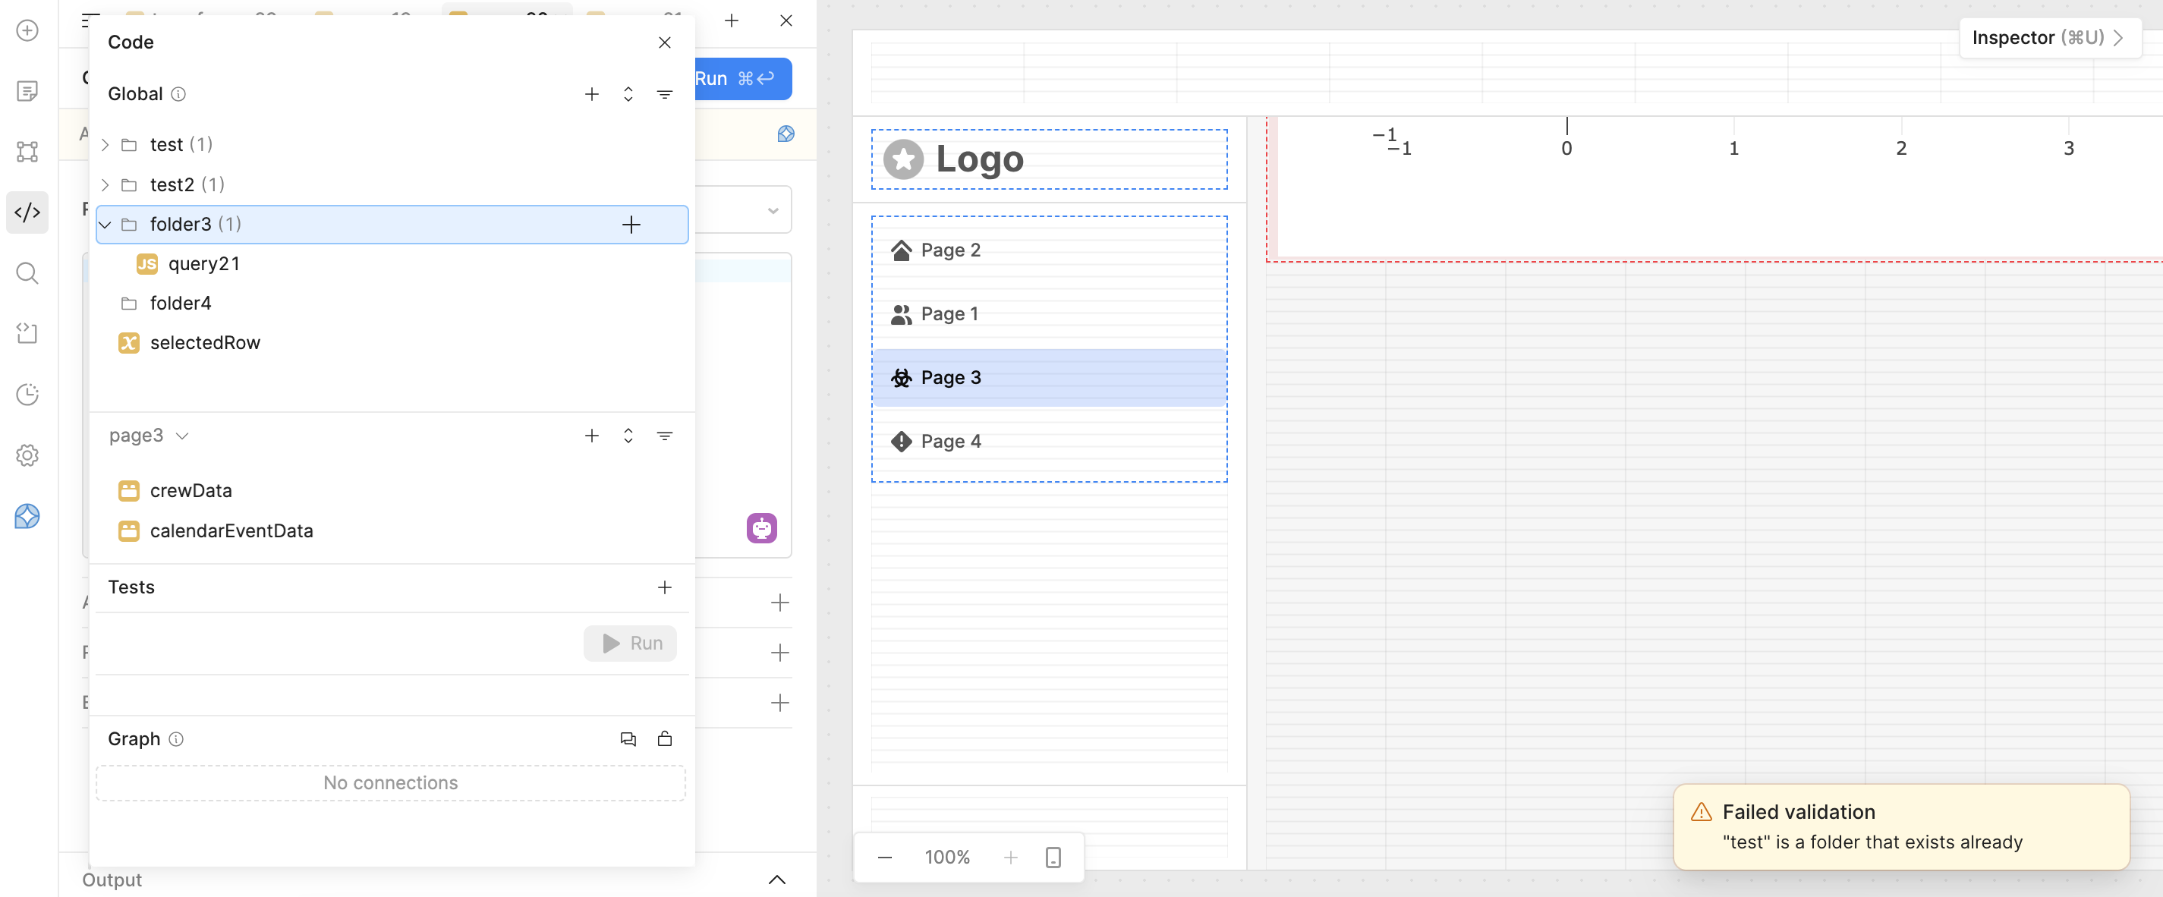Add a new item in Global section
Viewport: 2163px width, 897px height.
pyautogui.click(x=592, y=94)
